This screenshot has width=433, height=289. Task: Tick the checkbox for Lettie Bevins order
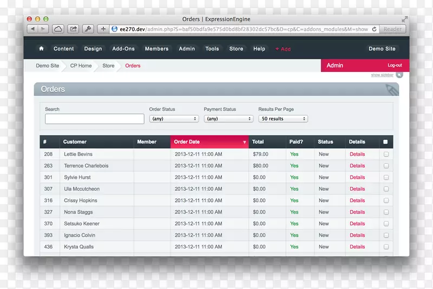click(x=386, y=154)
